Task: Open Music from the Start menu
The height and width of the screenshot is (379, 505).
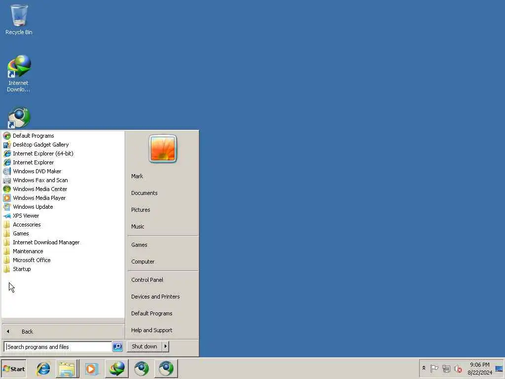Action: [138, 227]
